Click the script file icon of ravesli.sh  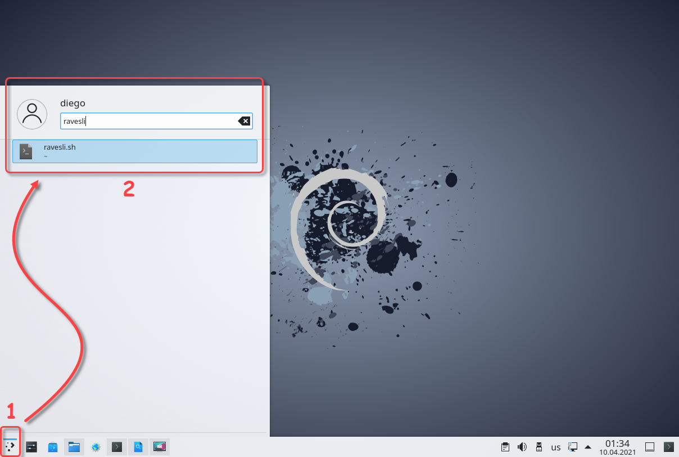[26, 151]
